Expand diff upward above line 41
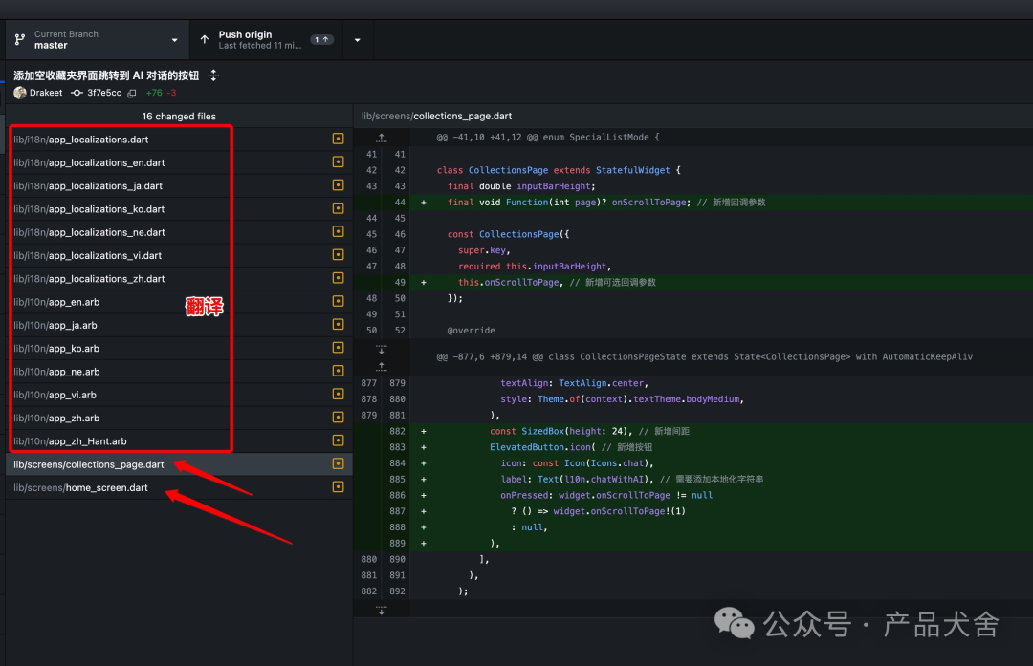1033x666 pixels. (382, 138)
